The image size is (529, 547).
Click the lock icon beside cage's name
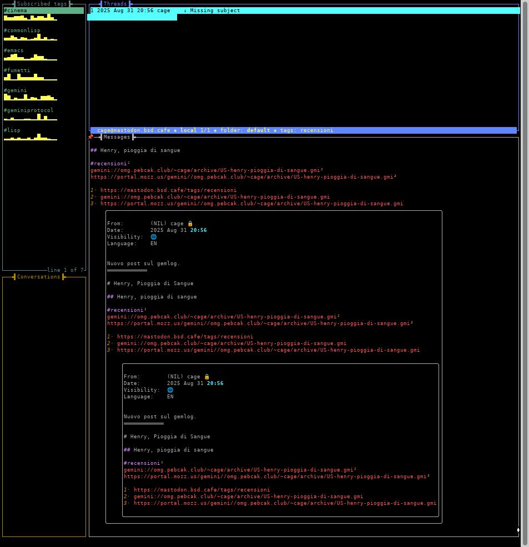[190, 223]
